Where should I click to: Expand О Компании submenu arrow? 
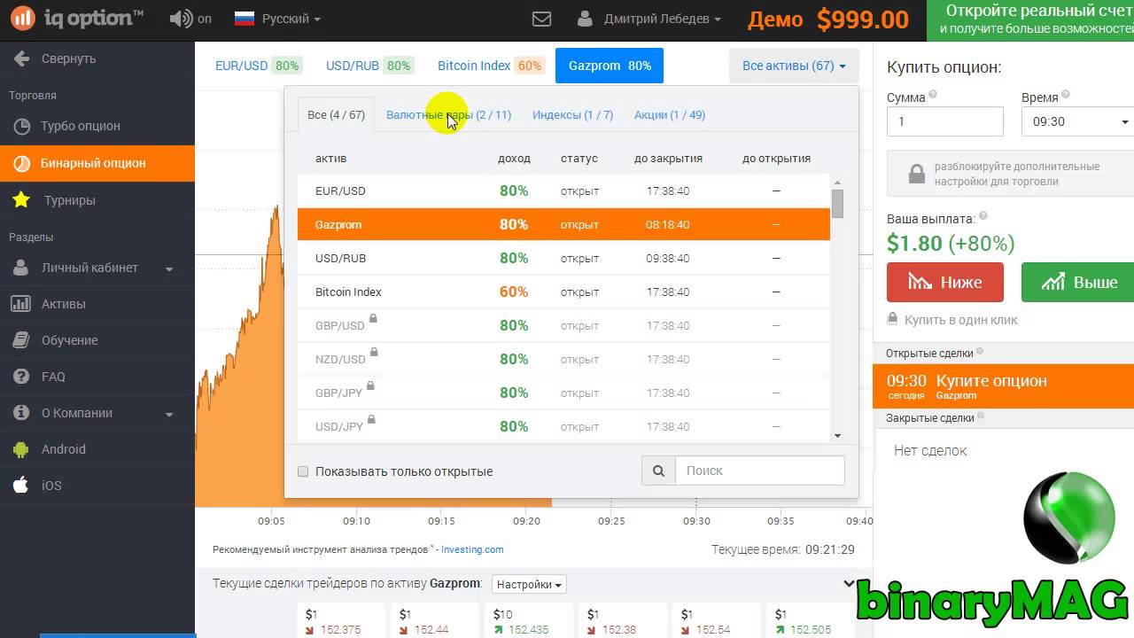click(169, 414)
